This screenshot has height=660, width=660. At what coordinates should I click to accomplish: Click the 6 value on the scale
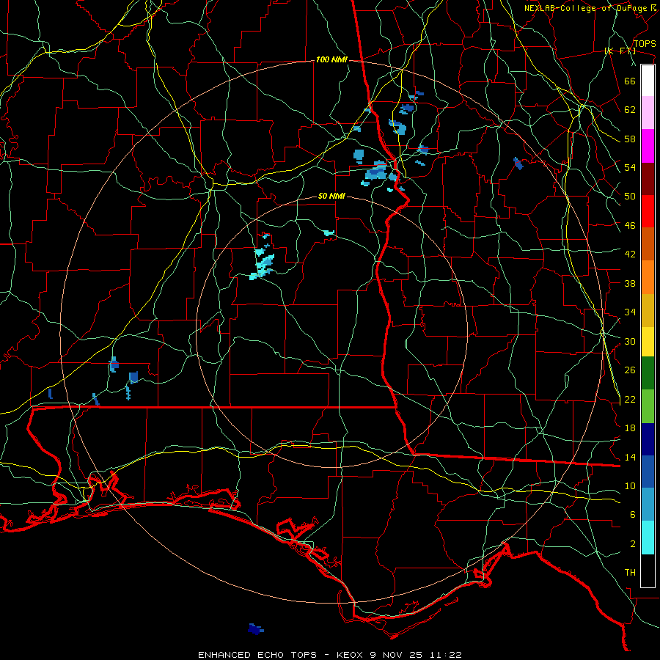click(x=633, y=515)
